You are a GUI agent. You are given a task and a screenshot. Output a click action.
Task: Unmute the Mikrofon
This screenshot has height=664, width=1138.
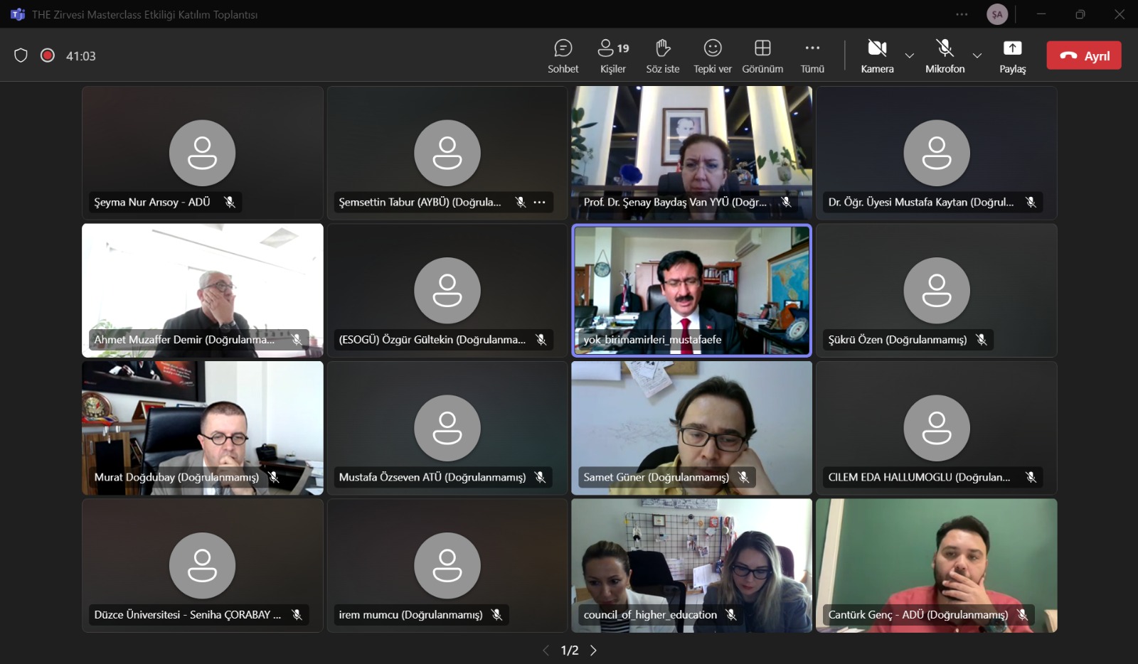tap(945, 56)
